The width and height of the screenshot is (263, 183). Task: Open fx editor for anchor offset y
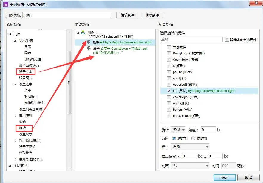(226, 156)
